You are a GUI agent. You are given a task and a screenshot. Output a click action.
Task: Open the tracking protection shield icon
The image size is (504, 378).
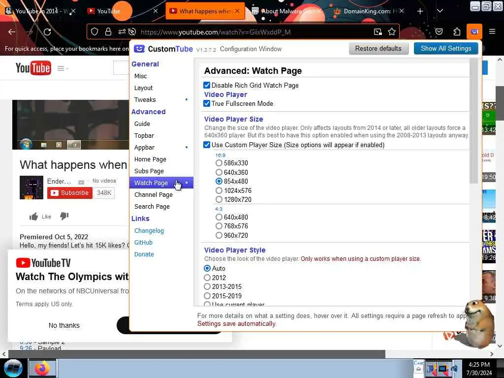(x=94, y=32)
